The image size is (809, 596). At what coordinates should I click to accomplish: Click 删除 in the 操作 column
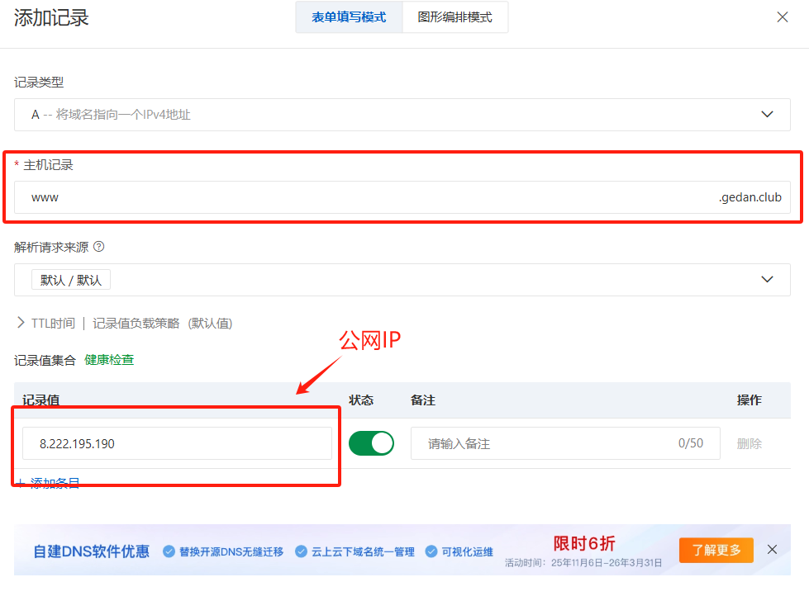(x=749, y=443)
